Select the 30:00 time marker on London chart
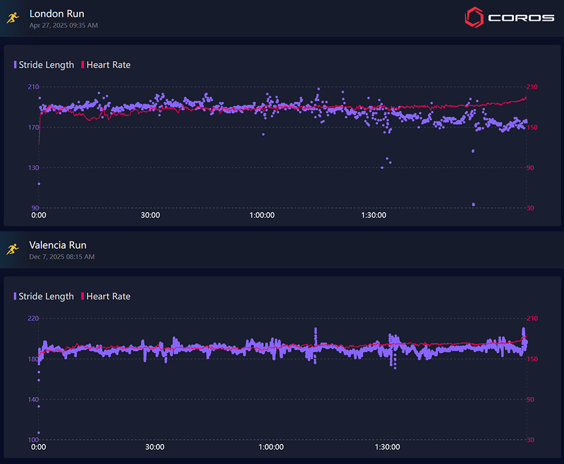564x464 pixels. [150, 215]
